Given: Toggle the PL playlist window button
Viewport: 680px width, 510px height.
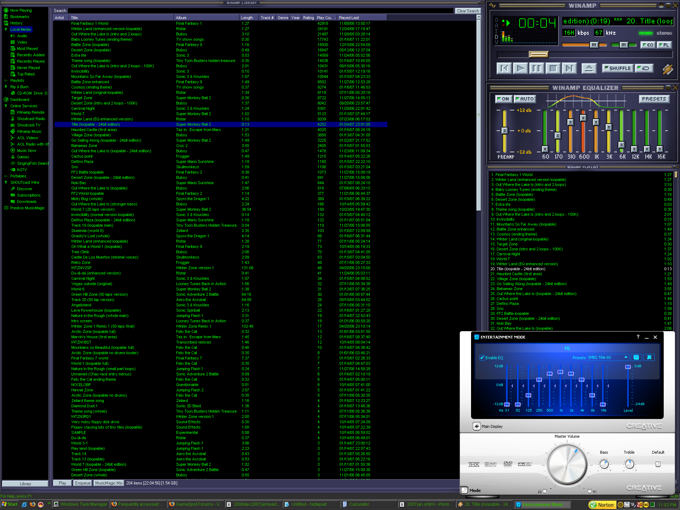Looking at the screenshot, I should [664, 45].
